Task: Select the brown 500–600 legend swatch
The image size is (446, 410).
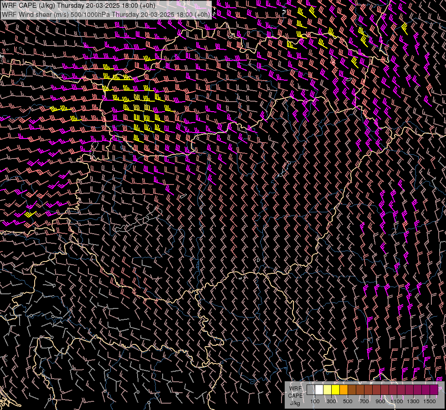Action: click(x=352, y=389)
